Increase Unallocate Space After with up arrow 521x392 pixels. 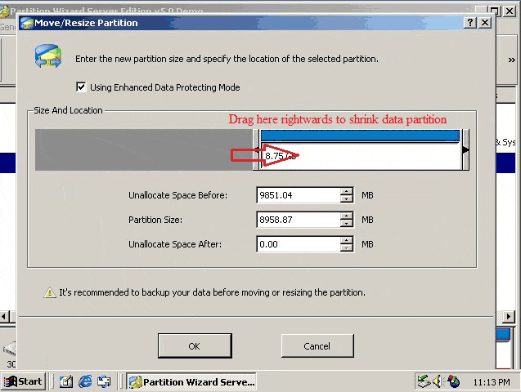347,241
